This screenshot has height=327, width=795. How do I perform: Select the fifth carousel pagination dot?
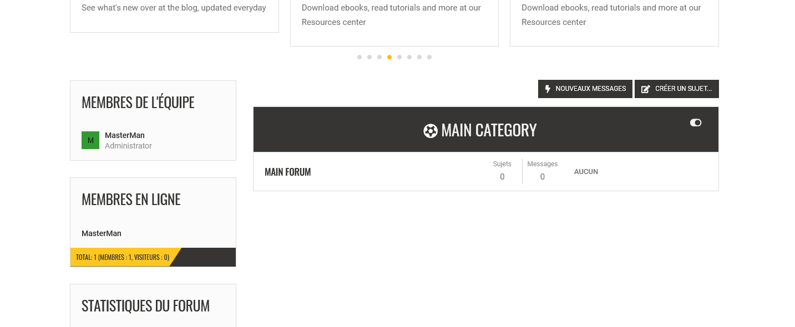click(x=399, y=57)
